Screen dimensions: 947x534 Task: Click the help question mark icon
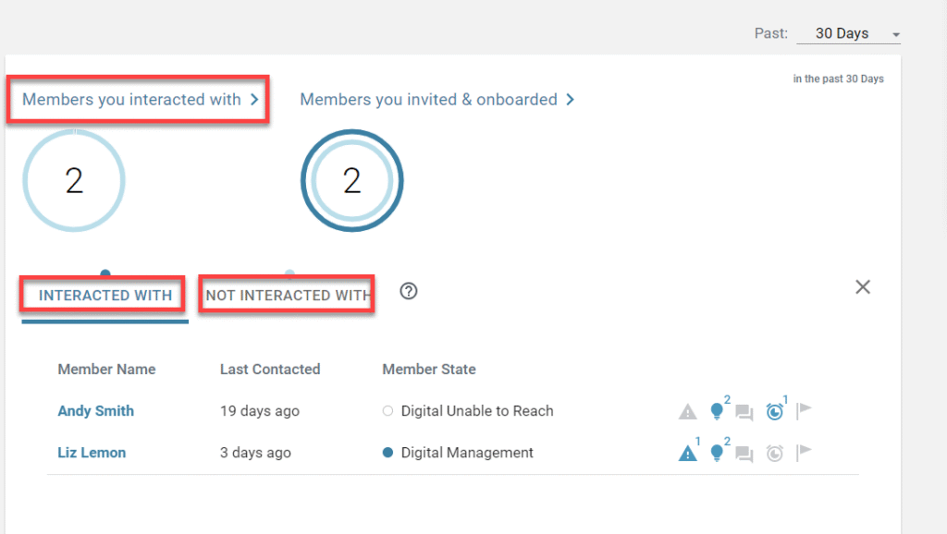pyautogui.click(x=409, y=291)
